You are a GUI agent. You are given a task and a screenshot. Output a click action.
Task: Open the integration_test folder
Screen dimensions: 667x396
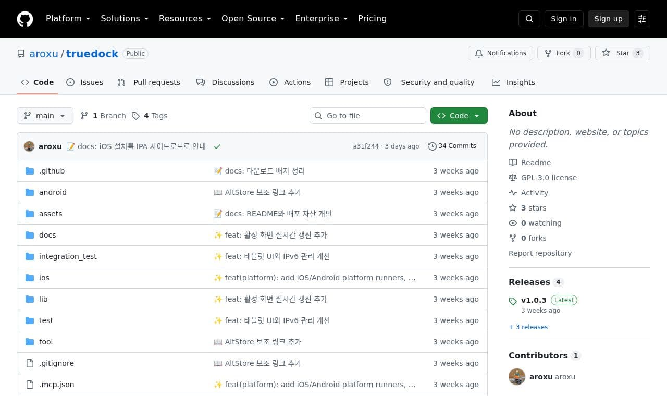pyautogui.click(x=68, y=256)
